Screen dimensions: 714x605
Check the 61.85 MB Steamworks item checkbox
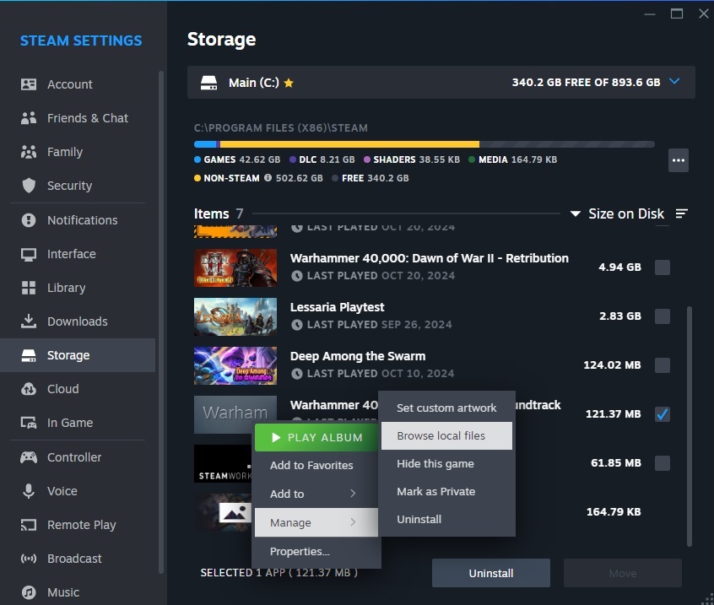(662, 463)
